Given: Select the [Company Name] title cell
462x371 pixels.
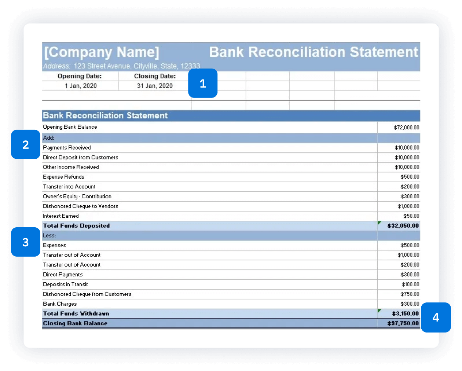Looking at the screenshot, I should (102, 52).
